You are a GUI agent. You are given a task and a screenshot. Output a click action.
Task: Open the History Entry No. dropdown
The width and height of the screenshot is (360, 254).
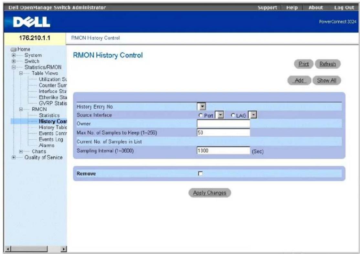(201, 107)
